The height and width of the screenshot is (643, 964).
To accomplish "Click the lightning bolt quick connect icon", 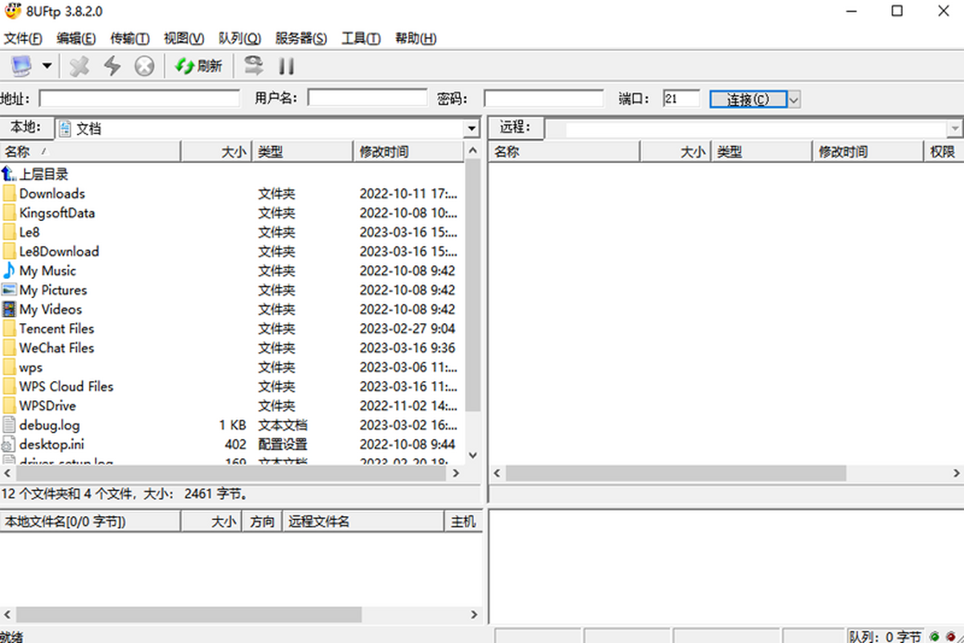I will click(x=112, y=66).
